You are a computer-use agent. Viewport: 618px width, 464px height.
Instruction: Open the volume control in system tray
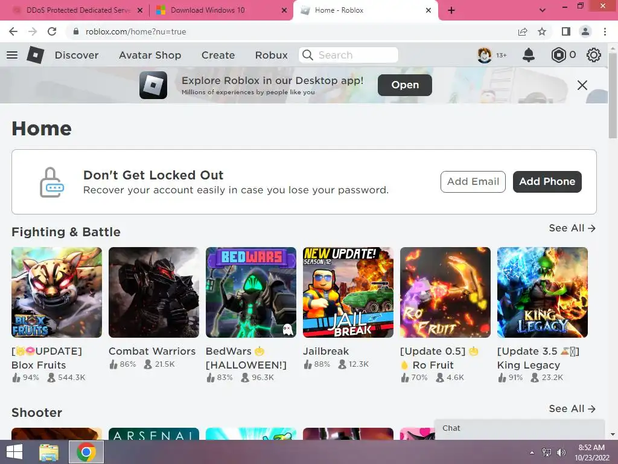click(x=561, y=453)
